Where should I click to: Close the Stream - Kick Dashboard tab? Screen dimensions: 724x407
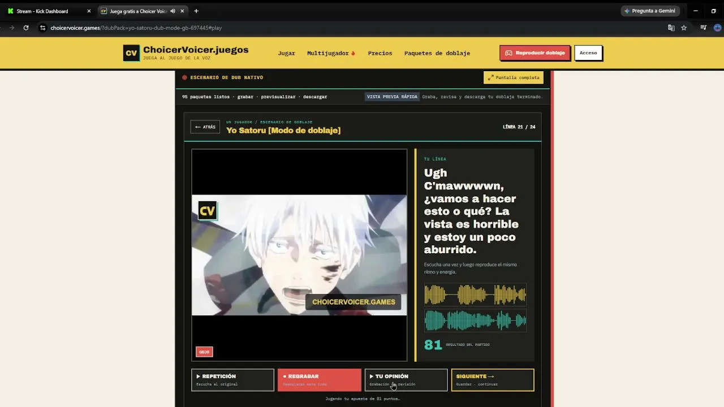coord(89,11)
